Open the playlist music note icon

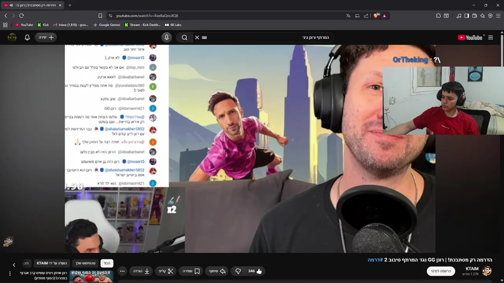459,16
